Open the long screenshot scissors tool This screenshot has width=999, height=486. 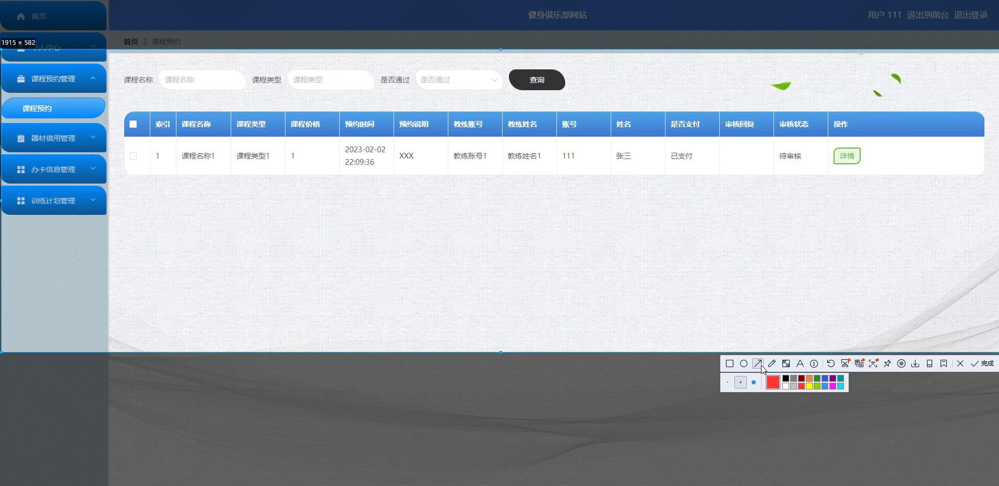coord(846,363)
